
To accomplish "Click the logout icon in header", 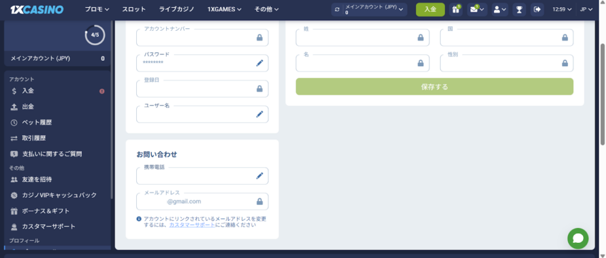I will click(537, 9).
